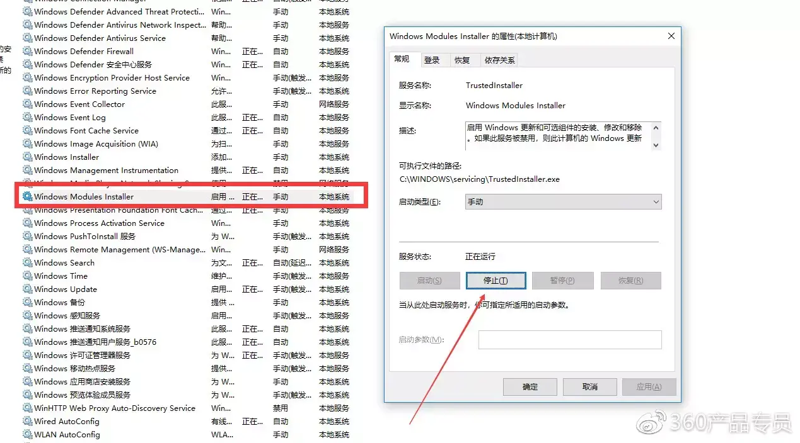Confirm the dialog with 确定
The height and width of the screenshot is (443, 800).
click(x=530, y=387)
